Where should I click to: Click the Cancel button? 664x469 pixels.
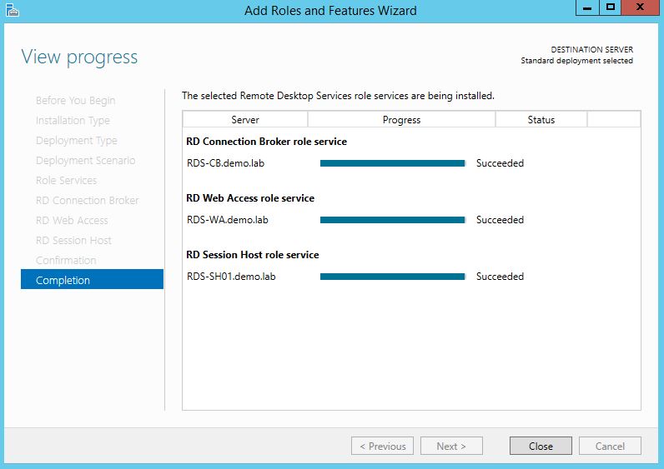[610, 446]
